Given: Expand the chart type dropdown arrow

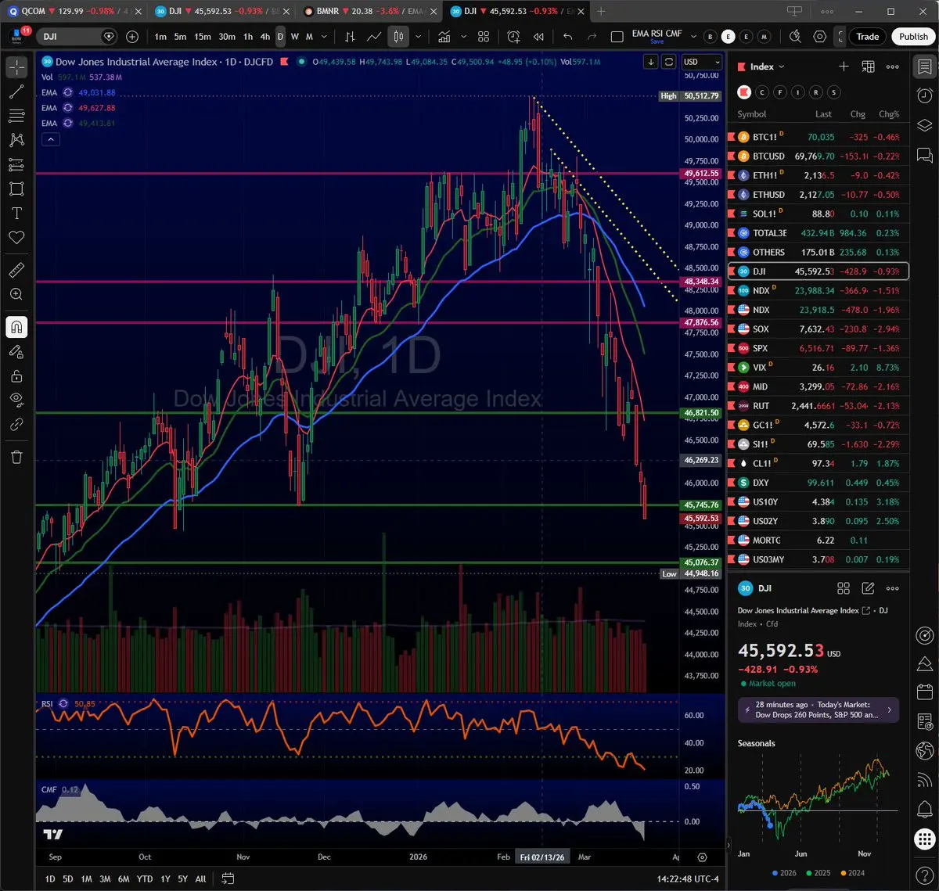Looking at the screenshot, I should (419, 37).
